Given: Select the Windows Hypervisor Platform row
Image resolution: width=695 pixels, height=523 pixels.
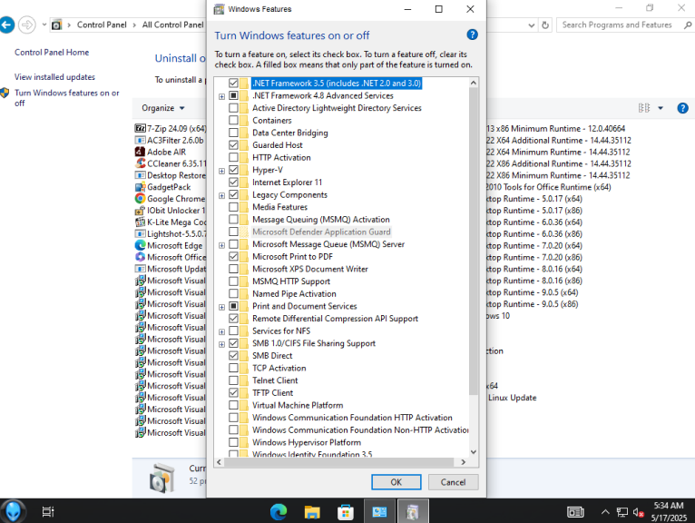Looking at the screenshot, I should click(307, 442).
